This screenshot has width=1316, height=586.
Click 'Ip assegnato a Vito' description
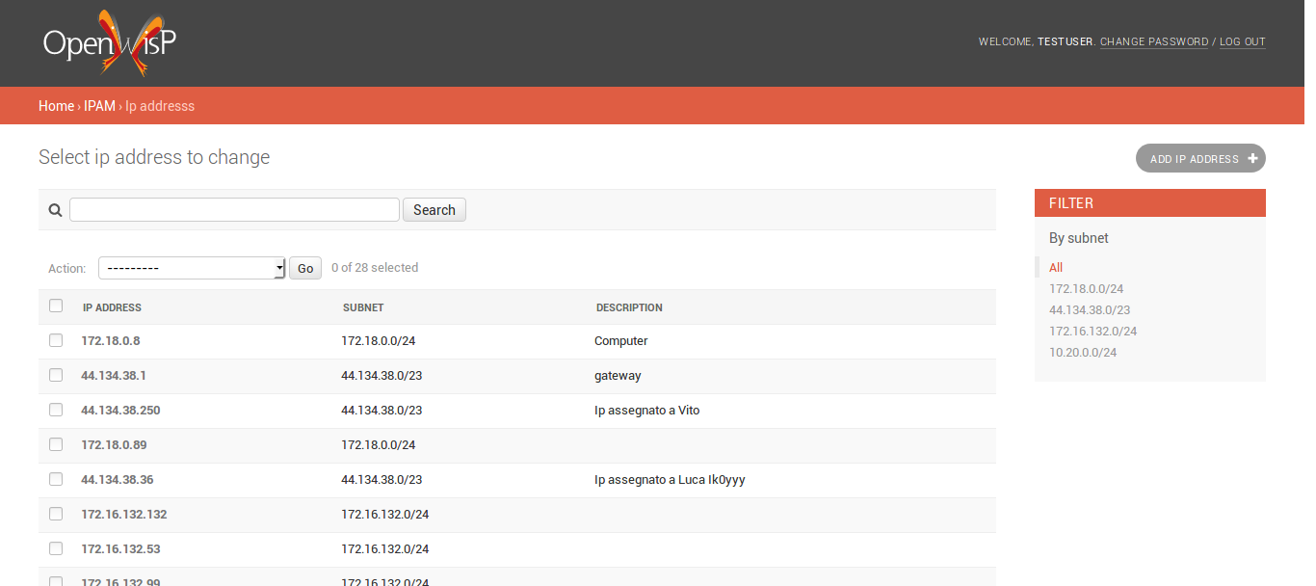tap(646, 410)
